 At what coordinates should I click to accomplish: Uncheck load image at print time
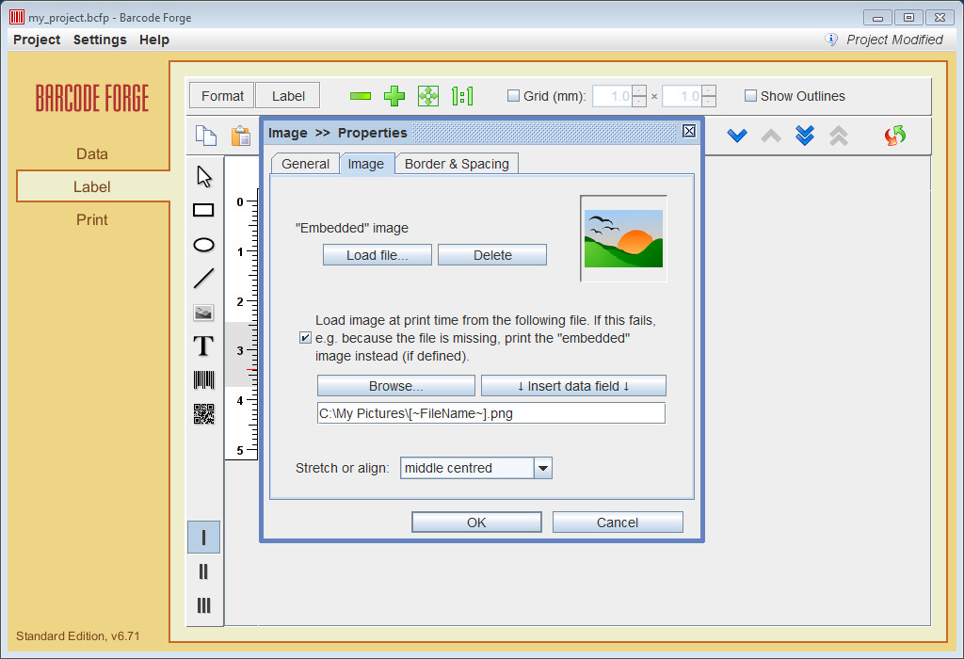(305, 337)
